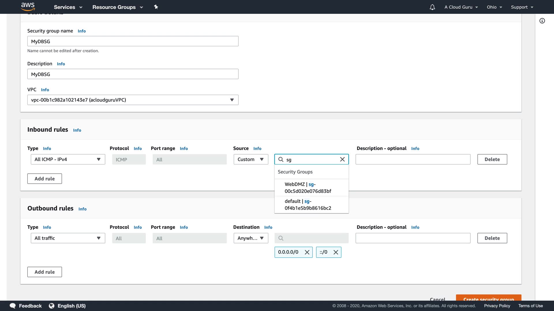
Task: Open inbound Type All ICMP - IPv4 dropdown
Action: [x=68, y=159]
